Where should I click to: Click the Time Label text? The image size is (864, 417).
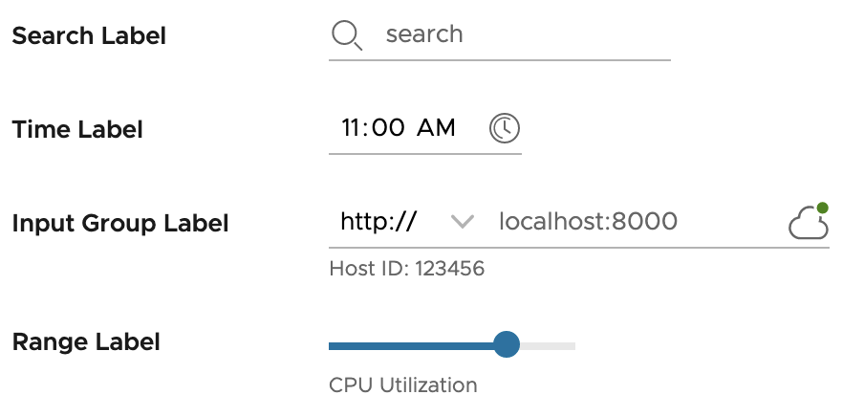(77, 130)
